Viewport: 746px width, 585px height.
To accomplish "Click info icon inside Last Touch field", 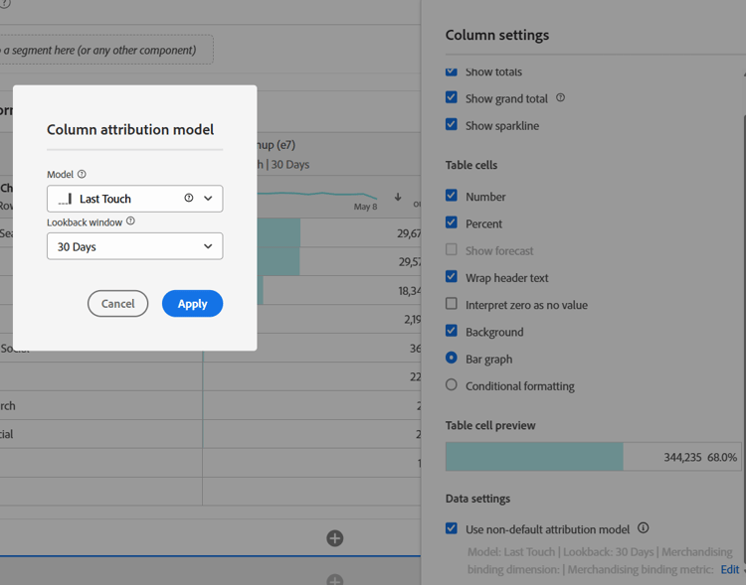I will tap(189, 199).
